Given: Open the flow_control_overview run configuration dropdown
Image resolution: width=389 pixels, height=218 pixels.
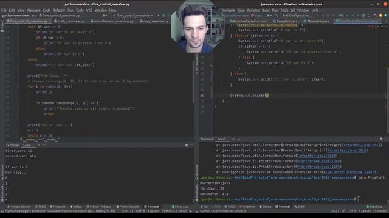Looking at the screenshot, I should 133,15.
